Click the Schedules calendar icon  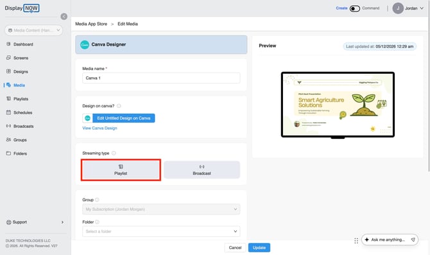[8, 112]
